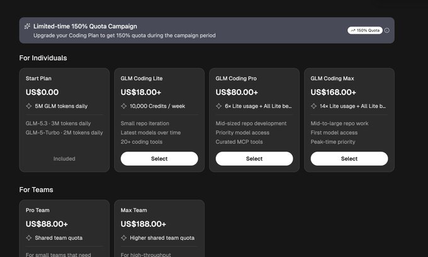
Task: Click the 'Priority model access' feature
Action: coord(242,133)
